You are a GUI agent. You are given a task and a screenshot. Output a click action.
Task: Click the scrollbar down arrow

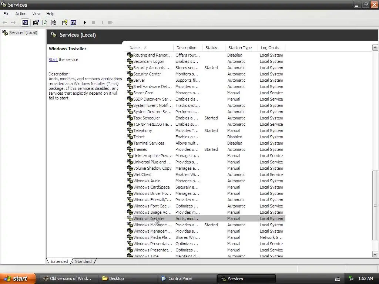(375, 254)
